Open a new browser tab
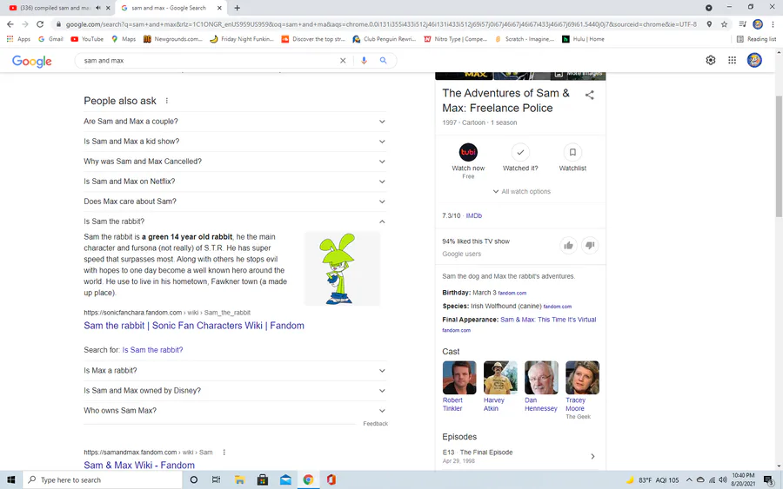783x489 pixels. (237, 8)
